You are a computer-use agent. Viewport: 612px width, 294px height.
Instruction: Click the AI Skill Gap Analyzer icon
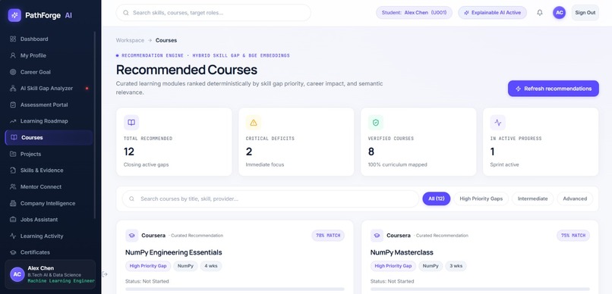(x=13, y=89)
